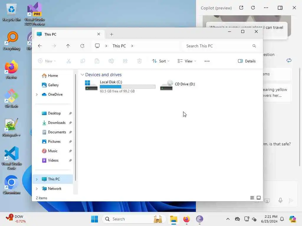
Task: Open the View dropdown
Action: [187, 61]
